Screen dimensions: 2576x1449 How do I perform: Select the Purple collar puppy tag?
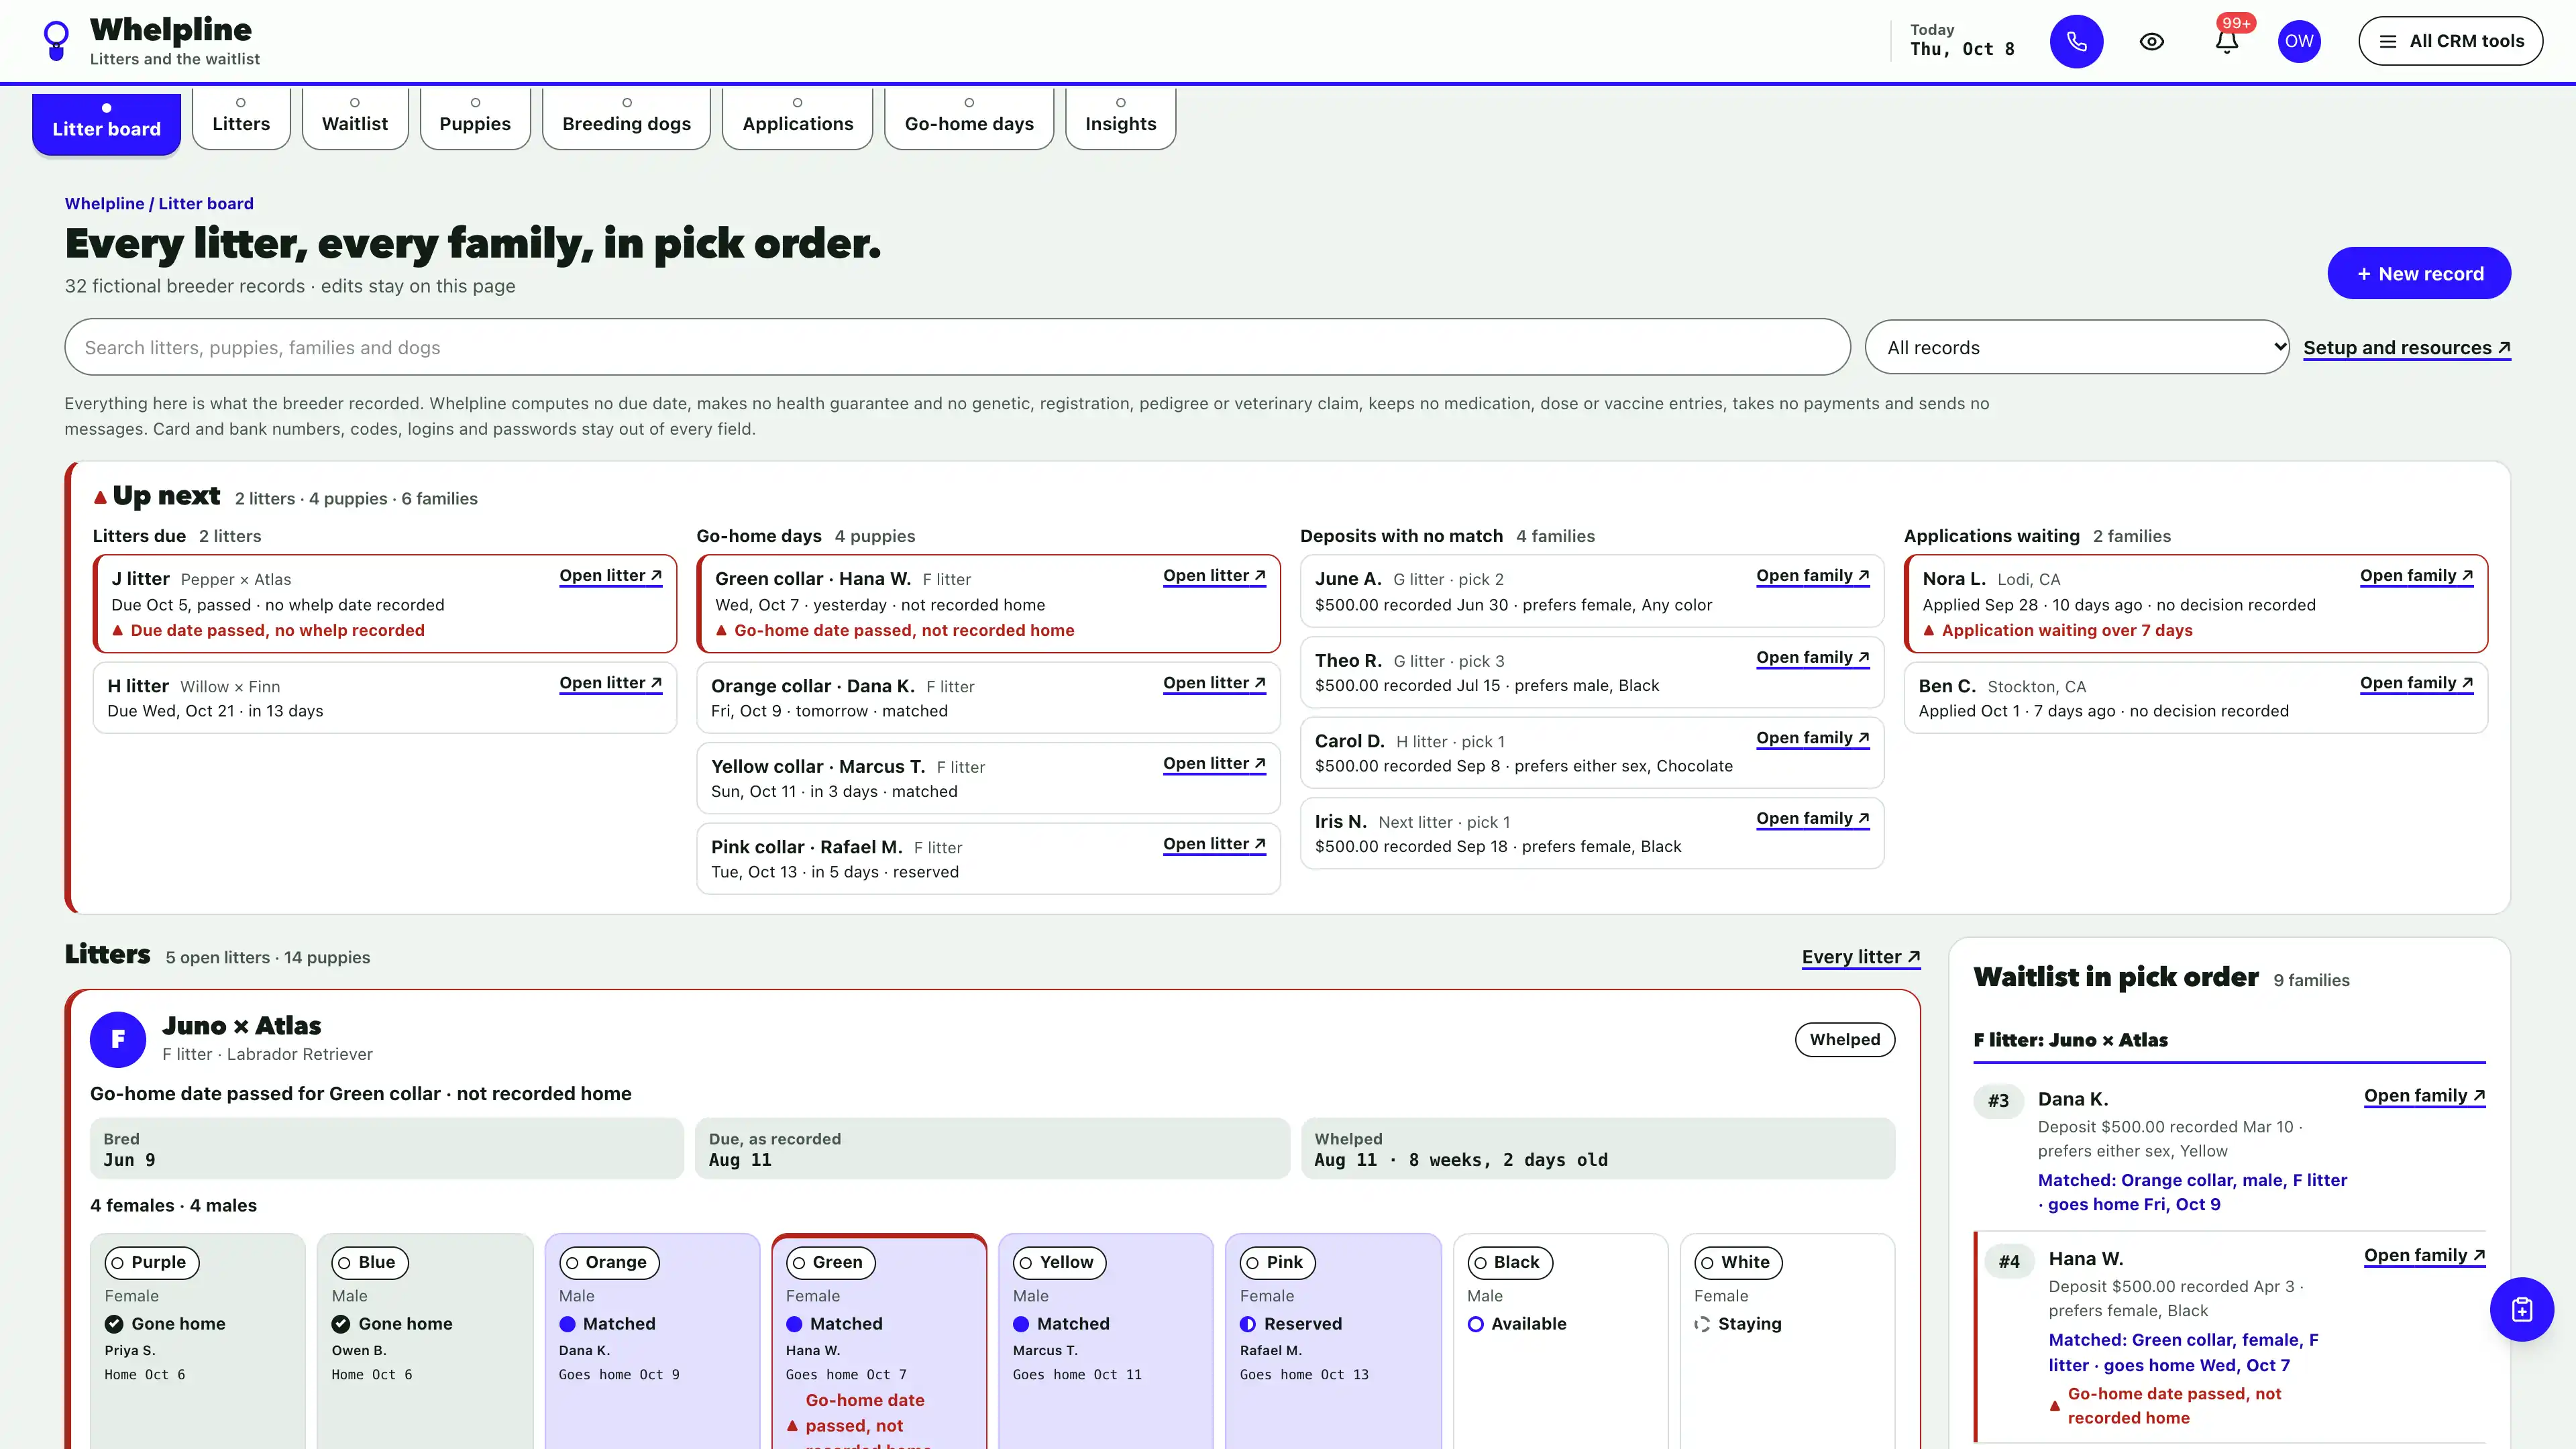coord(151,1262)
